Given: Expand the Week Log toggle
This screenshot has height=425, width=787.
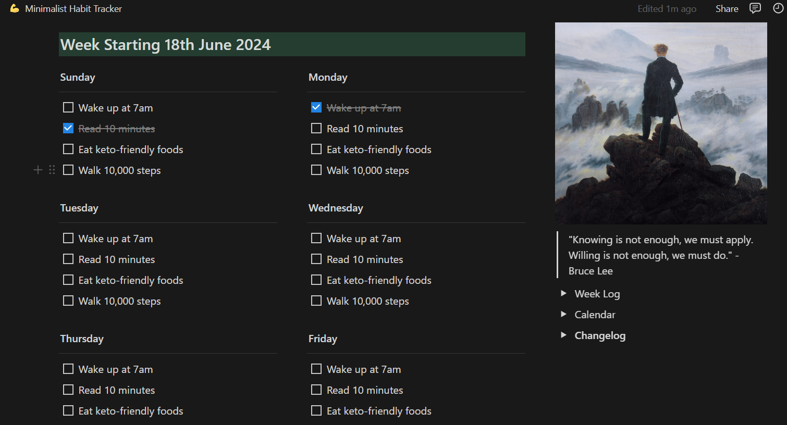Looking at the screenshot, I should [563, 294].
